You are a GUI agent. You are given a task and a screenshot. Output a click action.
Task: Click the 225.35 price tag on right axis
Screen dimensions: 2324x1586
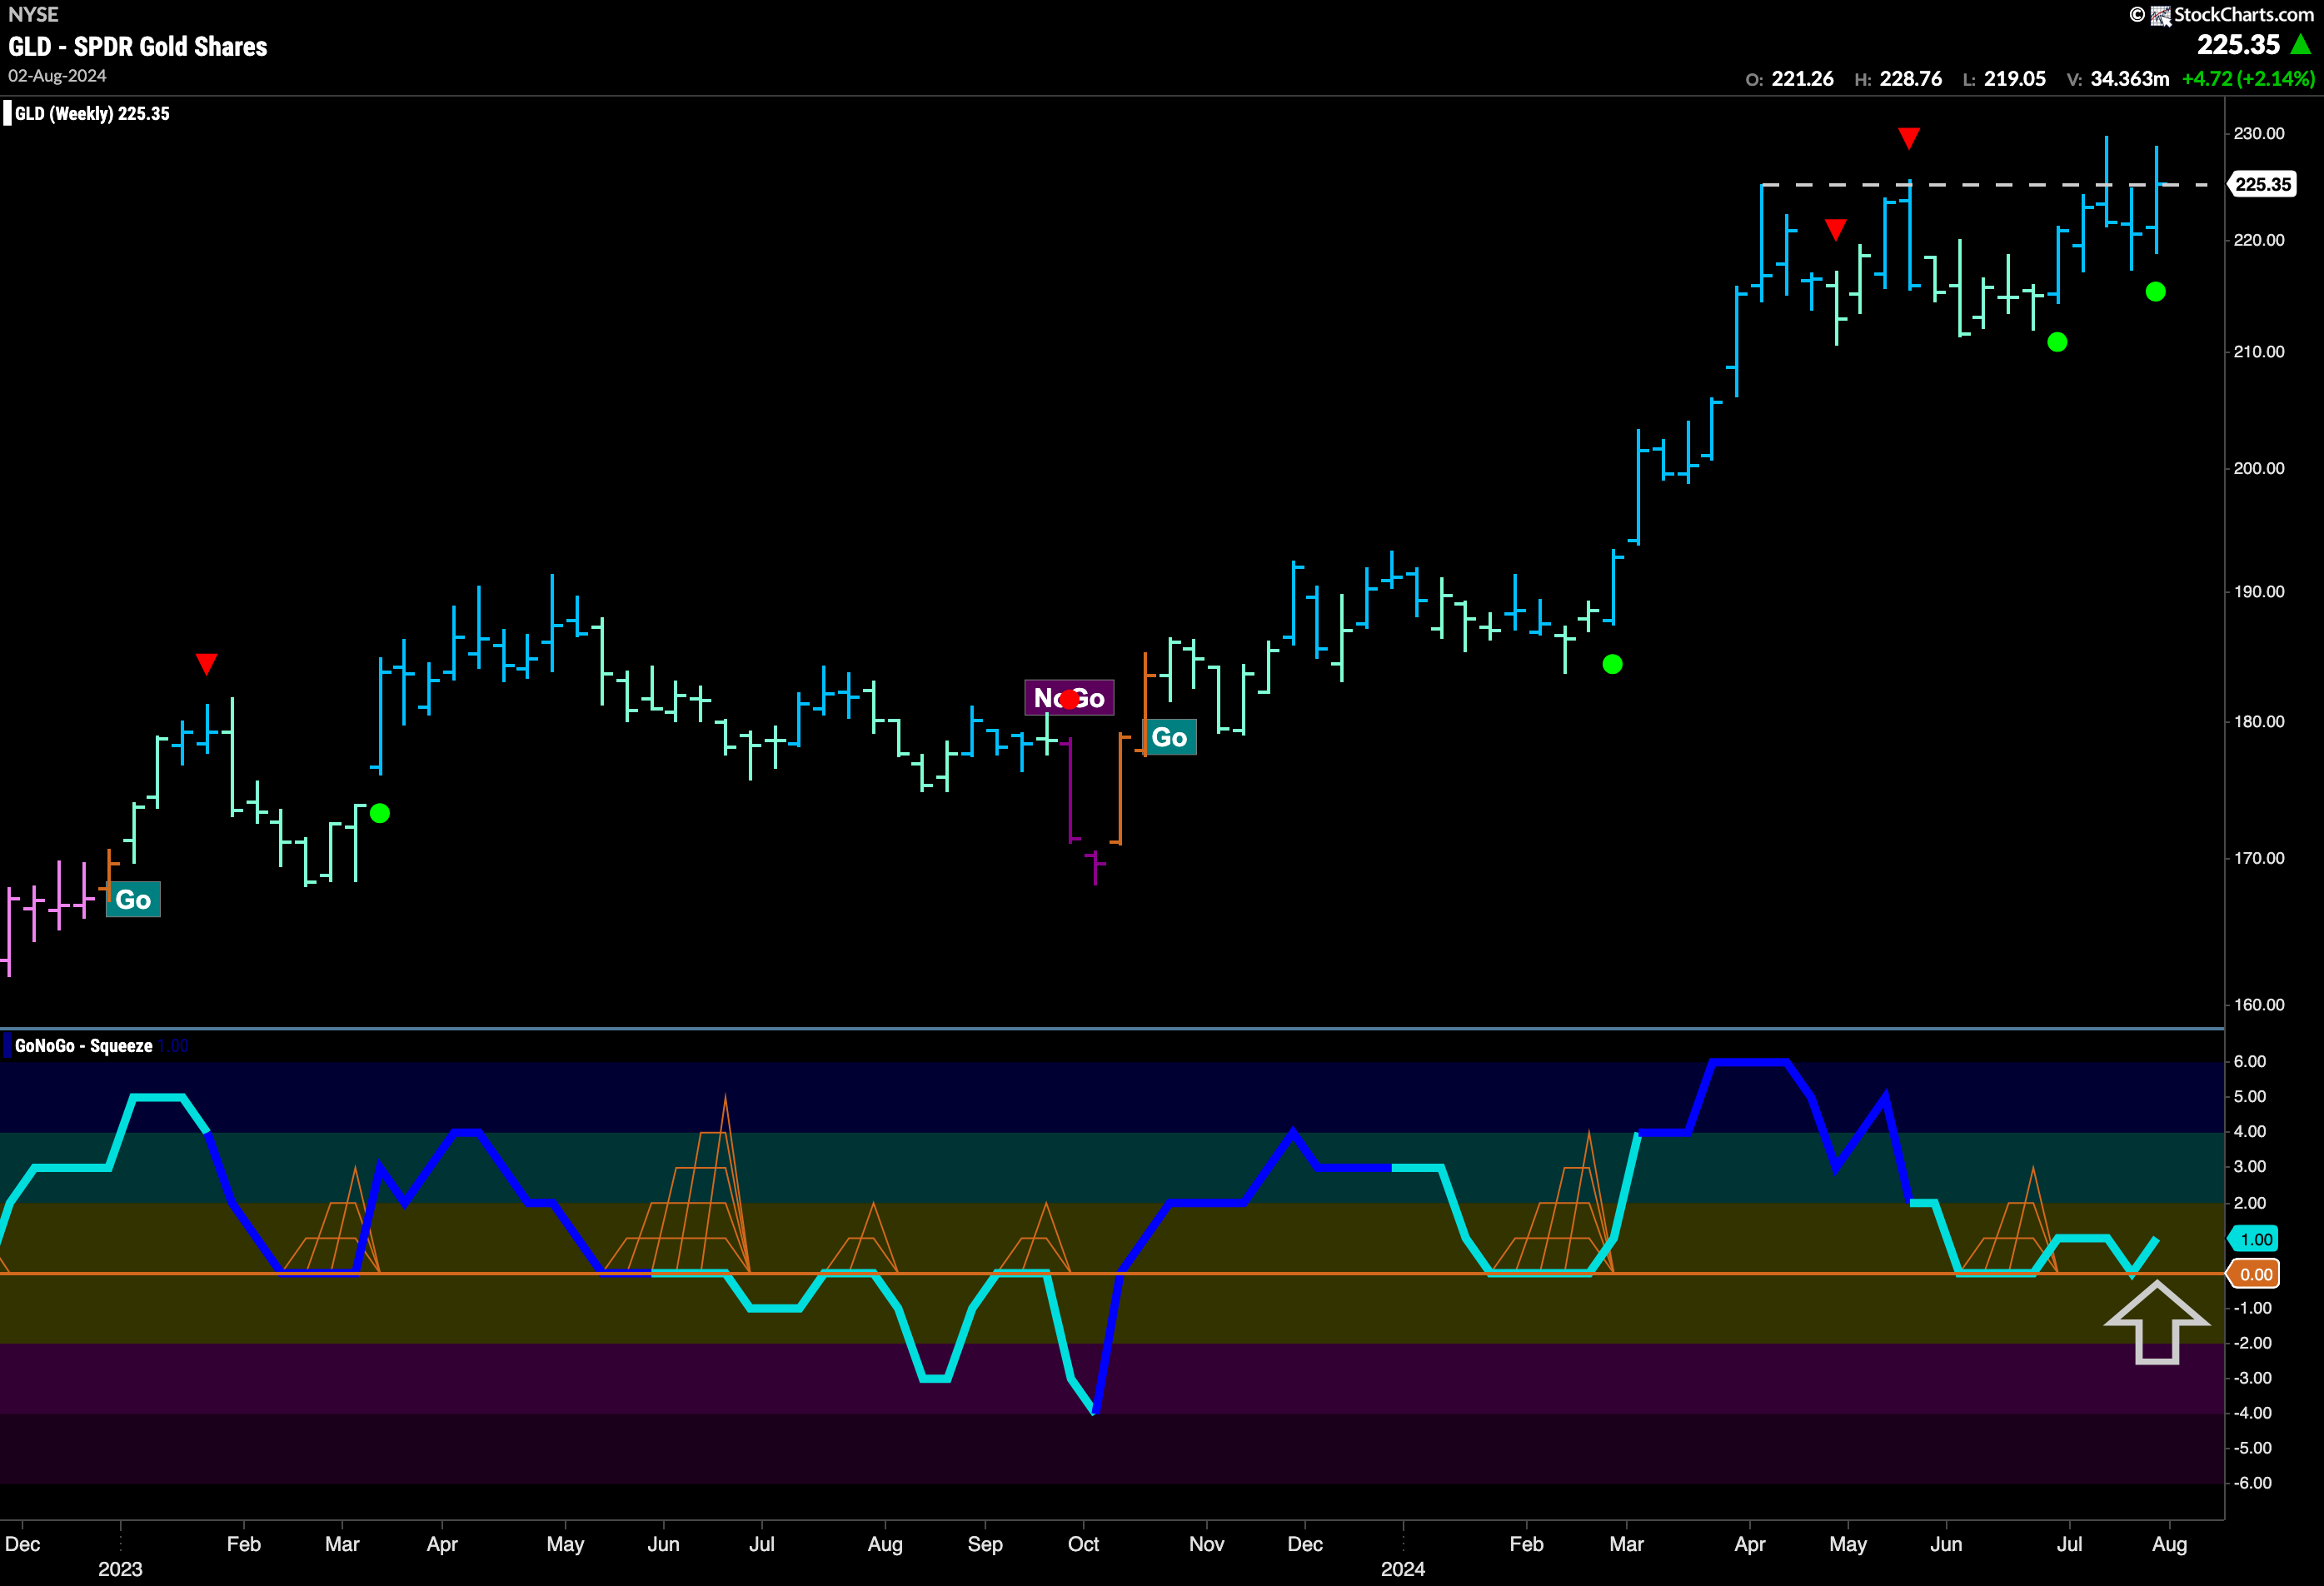[x=2262, y=184]
